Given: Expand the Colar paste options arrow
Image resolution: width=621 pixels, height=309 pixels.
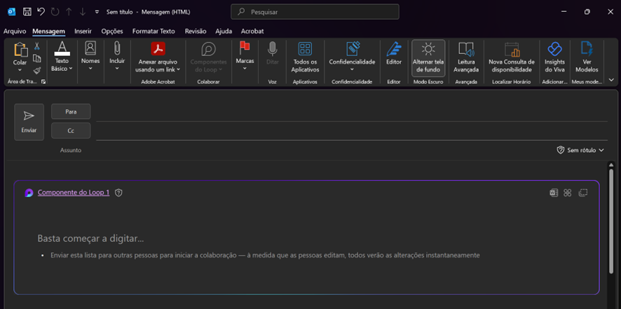Looking at the screenshot, I should coord(20,70).
